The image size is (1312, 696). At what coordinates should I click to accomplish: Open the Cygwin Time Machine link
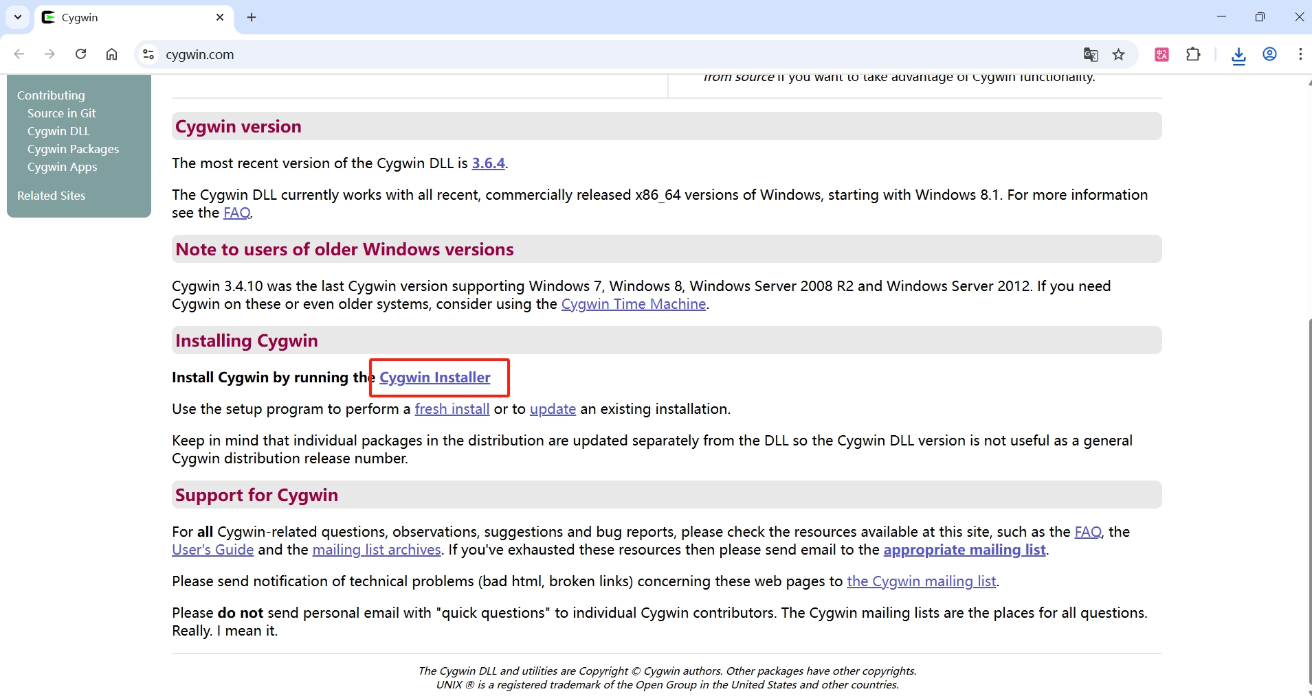tap(633, 304)
